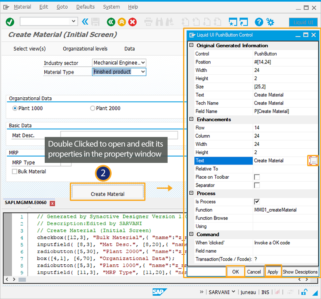
Task: Click the Print icon in toolbar
Action: tap(148, 22)
